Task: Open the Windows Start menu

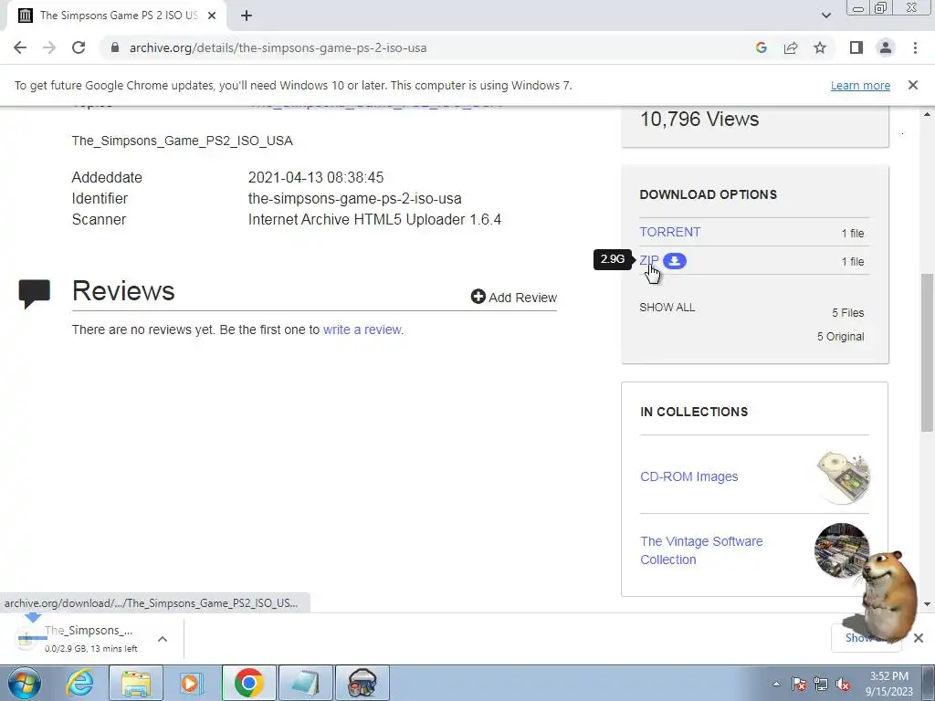Action: (24, 683)
